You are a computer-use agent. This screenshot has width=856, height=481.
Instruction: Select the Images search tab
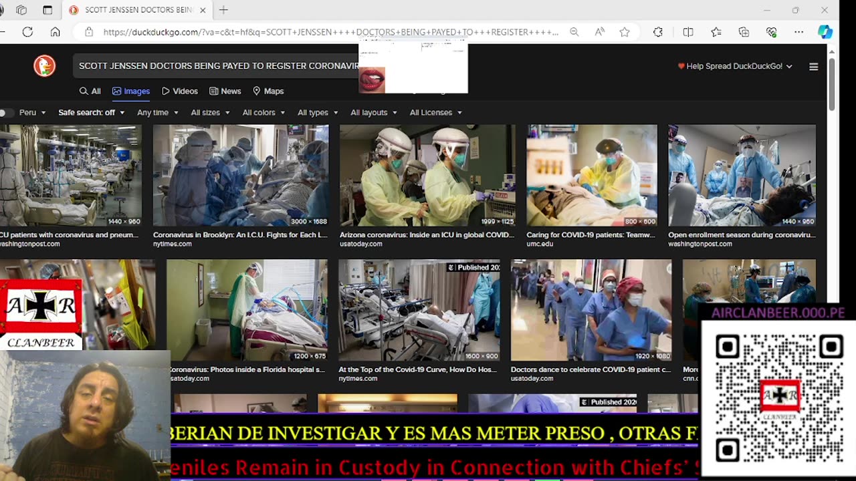click(131, 91)
